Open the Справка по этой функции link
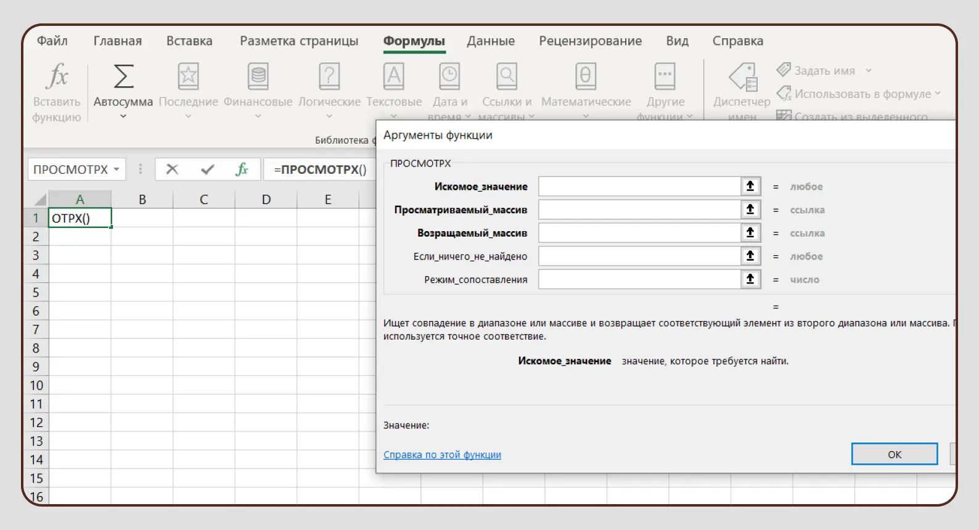The image size is (979, 530). pyautogui.click(x=442, y=455)
